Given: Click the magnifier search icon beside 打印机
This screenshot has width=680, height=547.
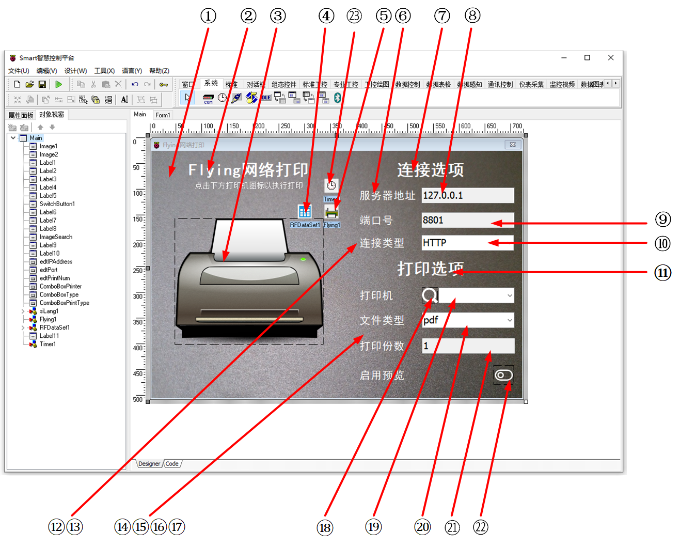Looking at the screenshot, I should point(430,295).
